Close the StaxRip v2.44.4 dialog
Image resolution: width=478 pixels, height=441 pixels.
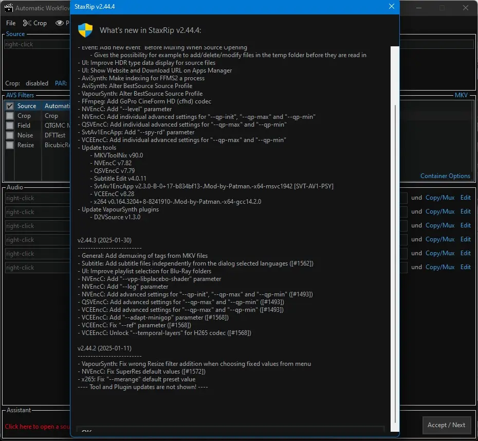pyautogui.click(x=392, y=6)
